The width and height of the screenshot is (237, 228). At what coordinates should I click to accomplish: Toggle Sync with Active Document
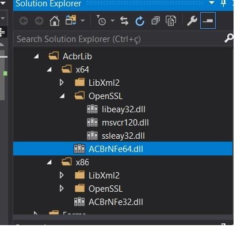tap(124, 21)
